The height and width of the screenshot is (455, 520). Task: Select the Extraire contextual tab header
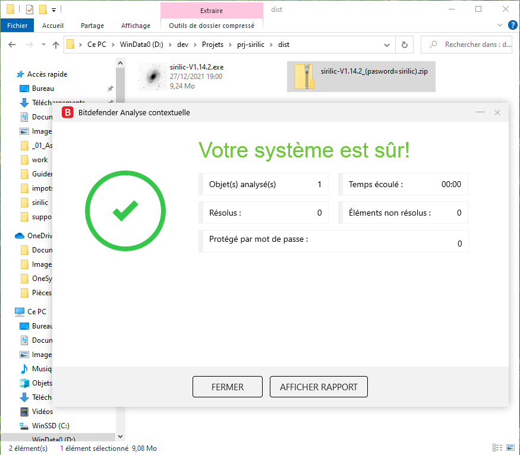[x=212, y=10]
